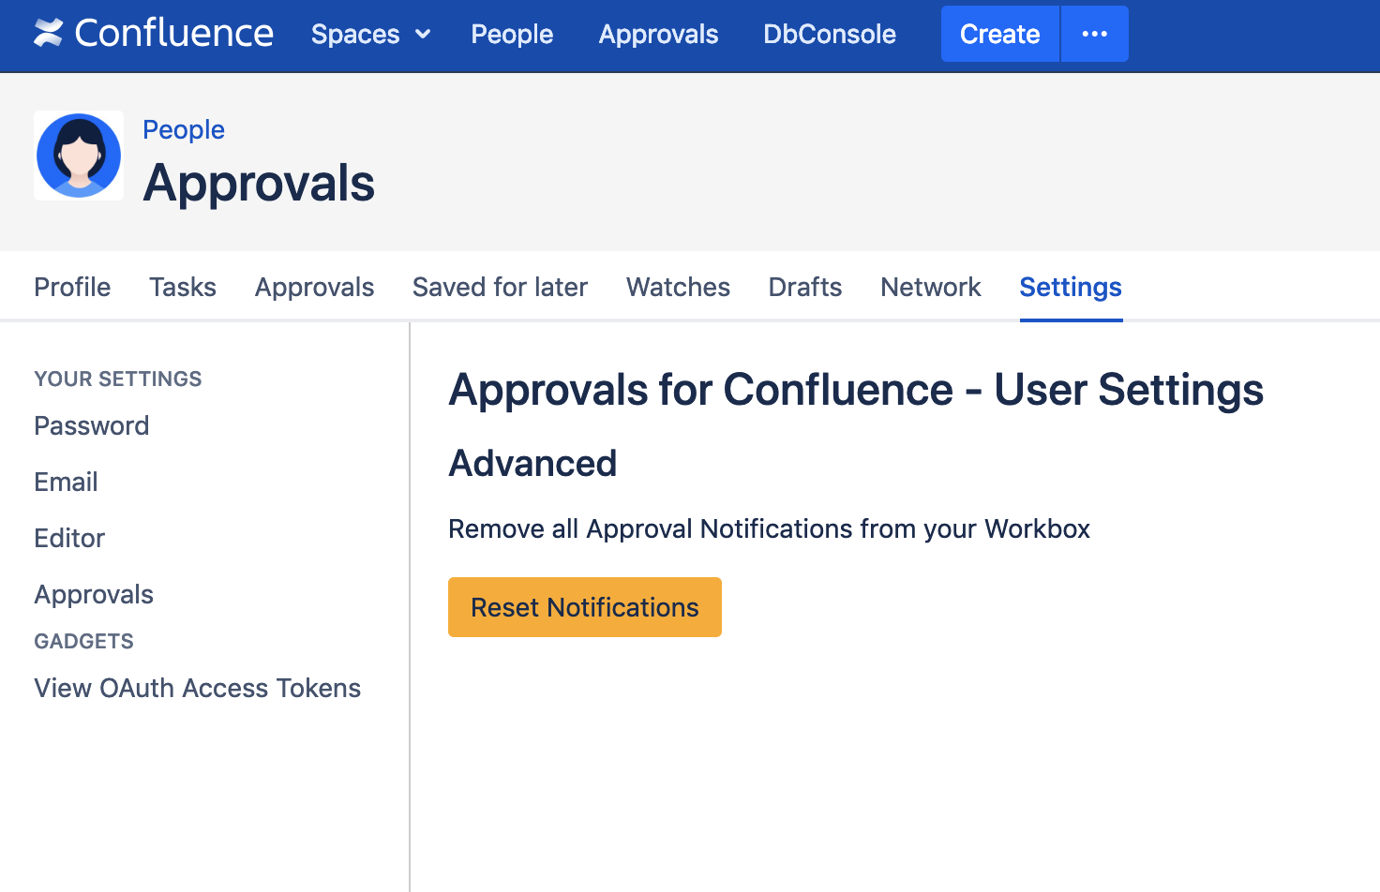Click the Confluence logo icon
This screenshot has width=1380, height=892.
(x=49, y=34)
